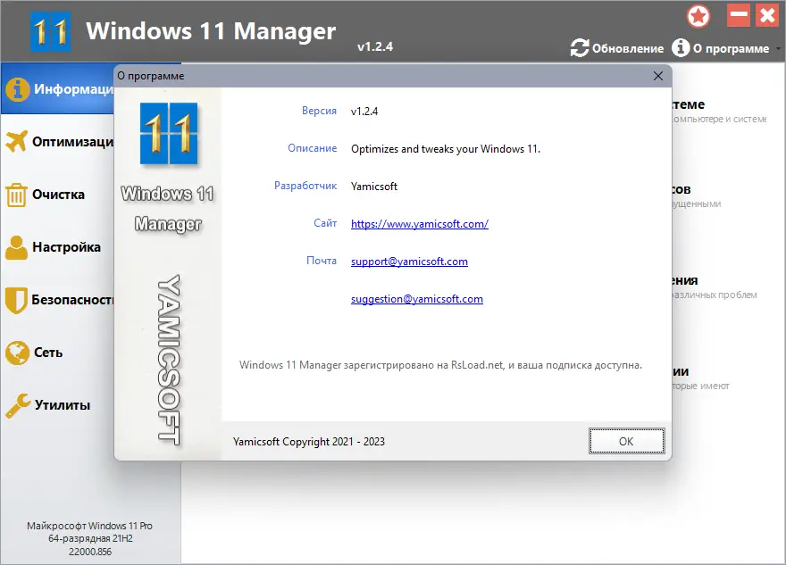Click the v1.2.4 version label in header
786x565 pixels.
[x=375, y=46]
